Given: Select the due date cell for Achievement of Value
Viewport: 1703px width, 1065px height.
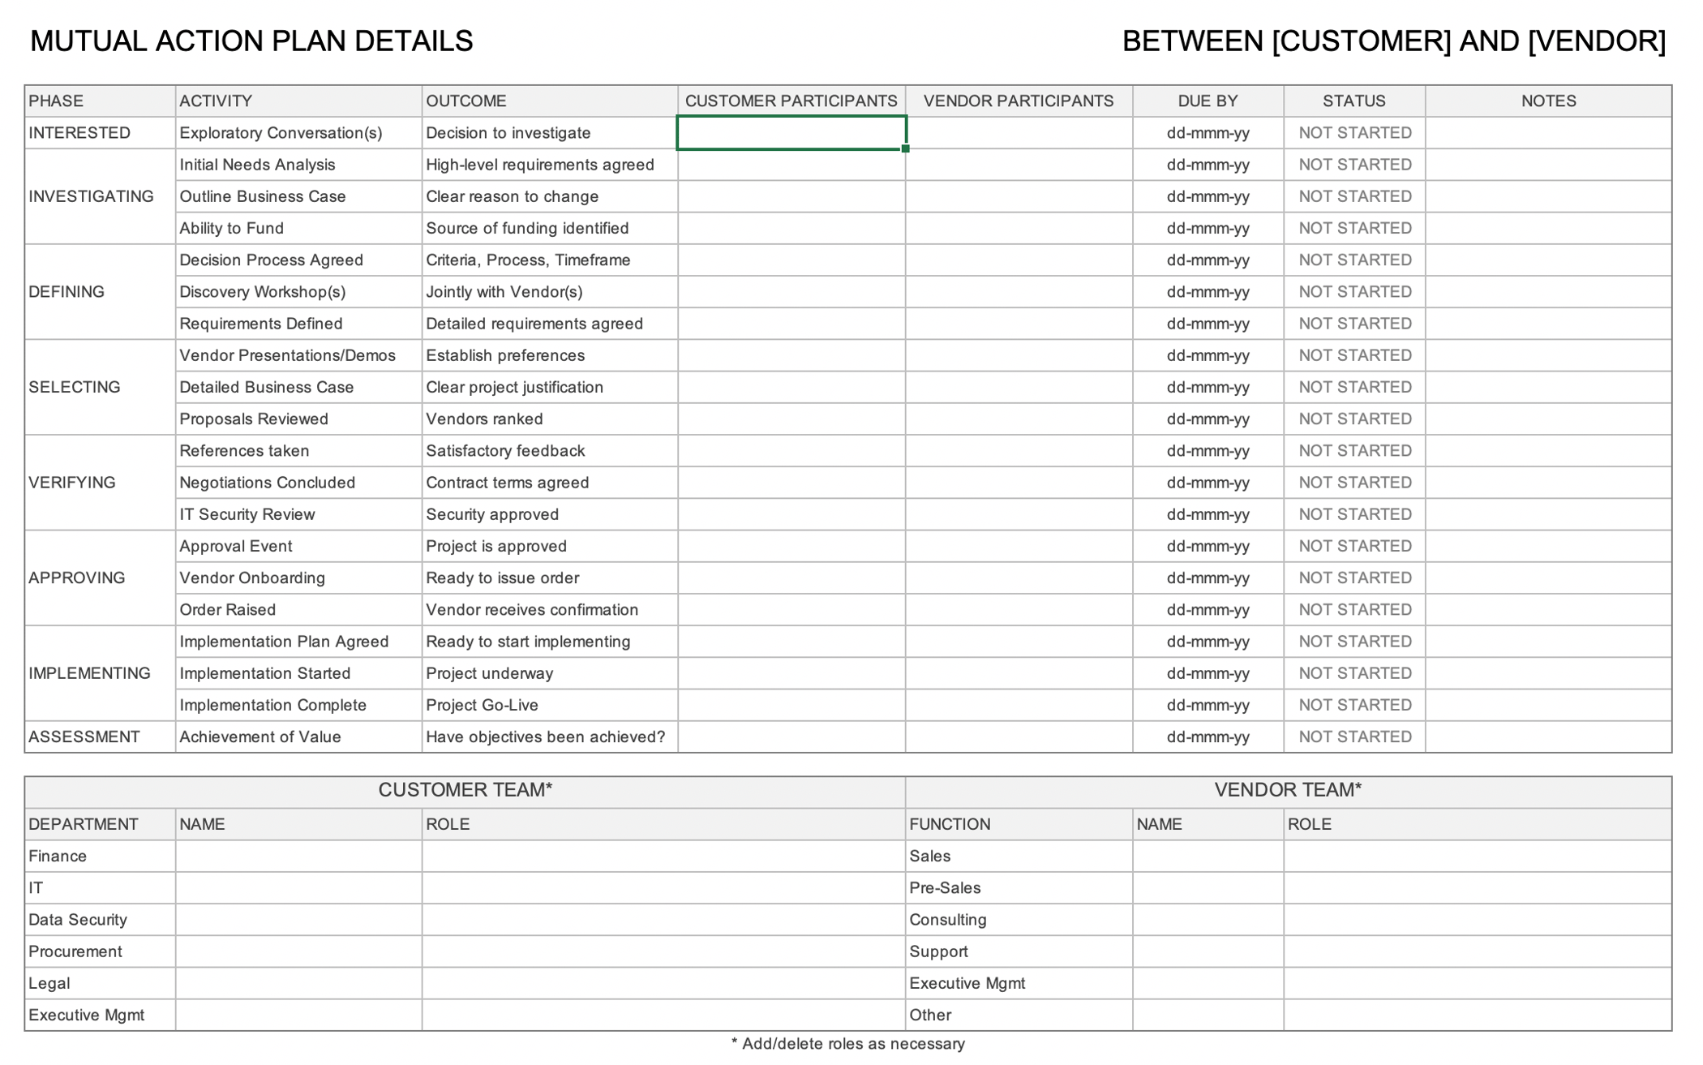Looking at the screenshot, I should (1208, 737).
